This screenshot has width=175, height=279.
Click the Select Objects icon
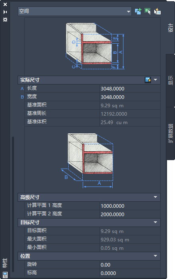click(148, 11)
